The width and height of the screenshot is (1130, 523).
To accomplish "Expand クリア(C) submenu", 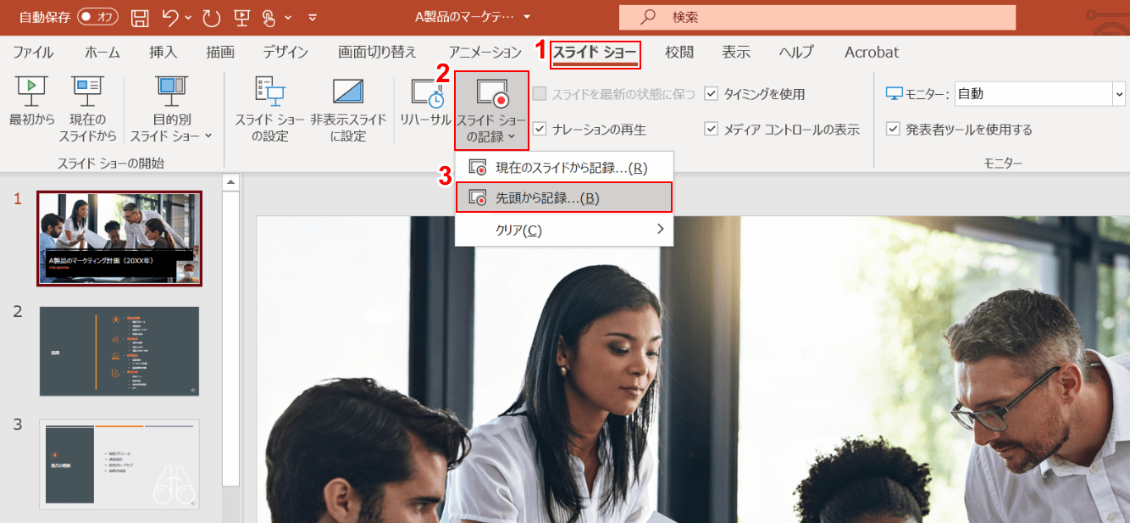I will point(564,230).
